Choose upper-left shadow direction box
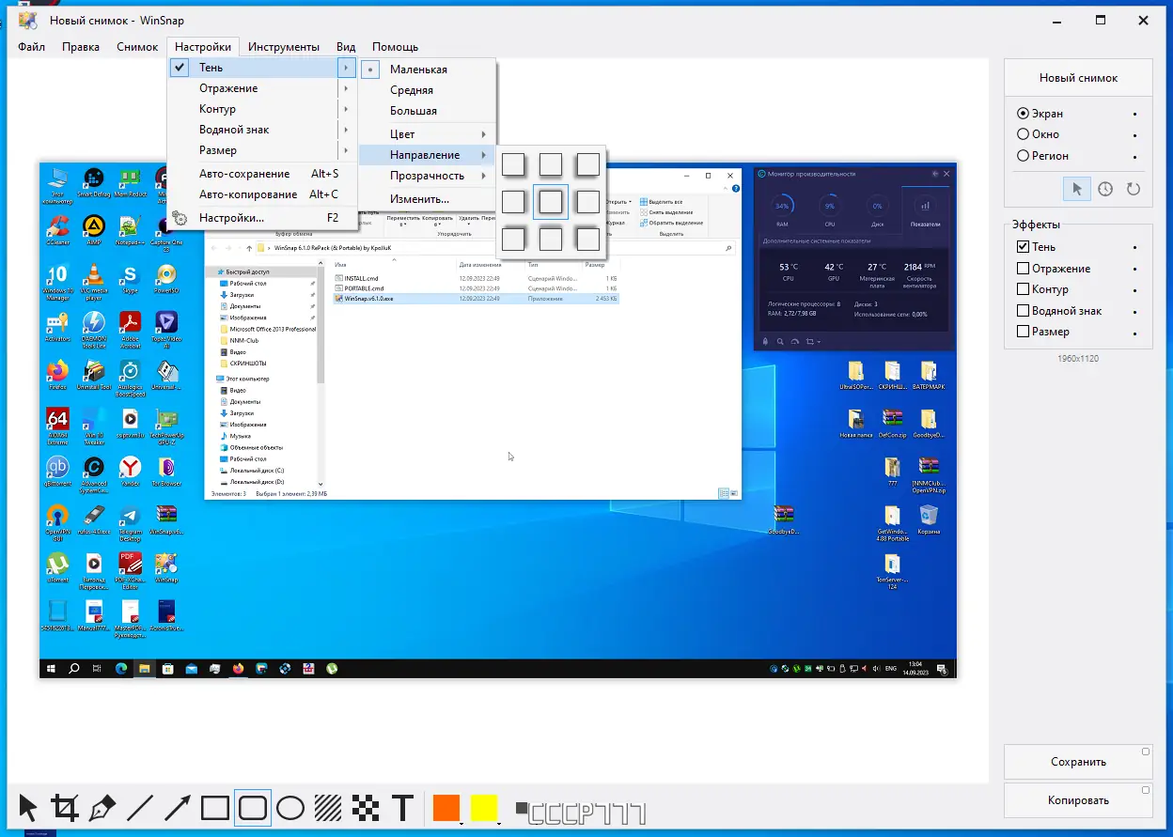 (x=513, y=164)
